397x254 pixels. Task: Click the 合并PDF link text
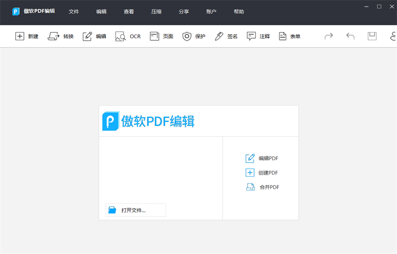tap(269, 187)
